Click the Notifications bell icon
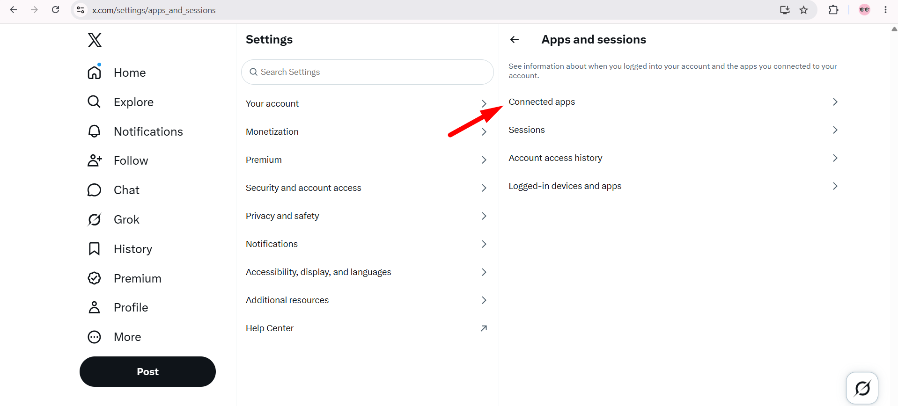Viewport: 898px width, 406px height. point(94,131)
